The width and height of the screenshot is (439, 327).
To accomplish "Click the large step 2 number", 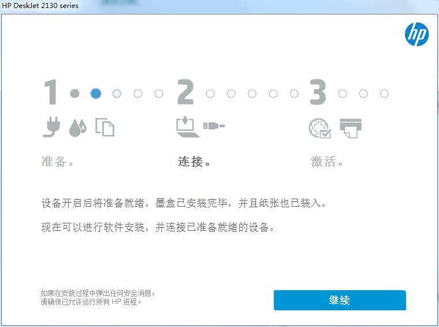I will [186, 92].
